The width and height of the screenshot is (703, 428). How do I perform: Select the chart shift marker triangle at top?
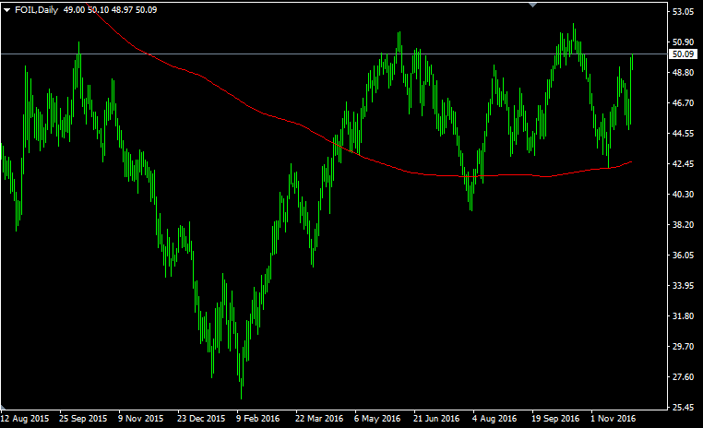[532, 5]
